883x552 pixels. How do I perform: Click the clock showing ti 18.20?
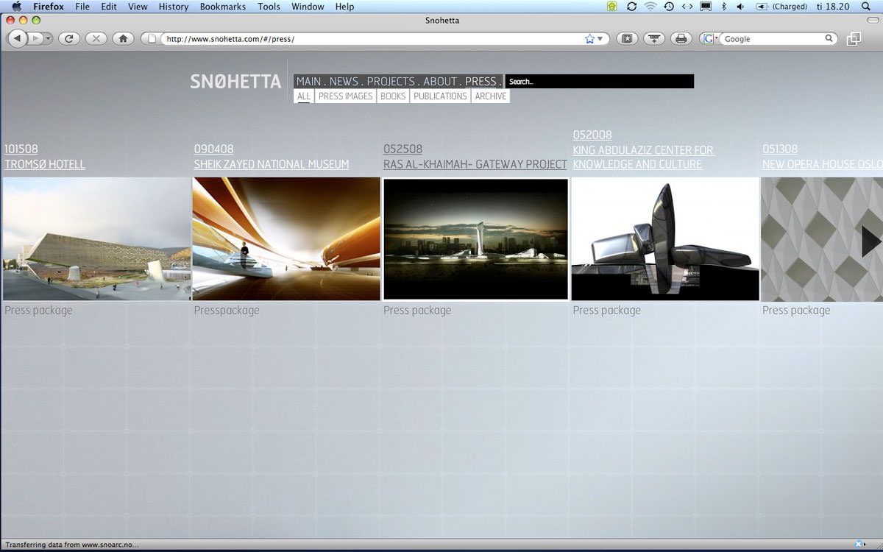coord(833,7)
